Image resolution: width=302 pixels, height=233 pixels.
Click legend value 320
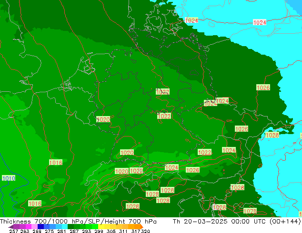pos(145,231)
